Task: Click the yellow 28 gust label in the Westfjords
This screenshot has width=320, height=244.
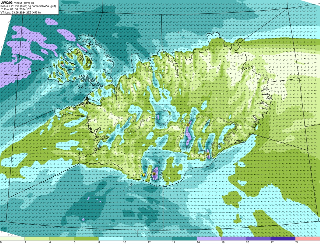Action: click(x=62, y=63)
